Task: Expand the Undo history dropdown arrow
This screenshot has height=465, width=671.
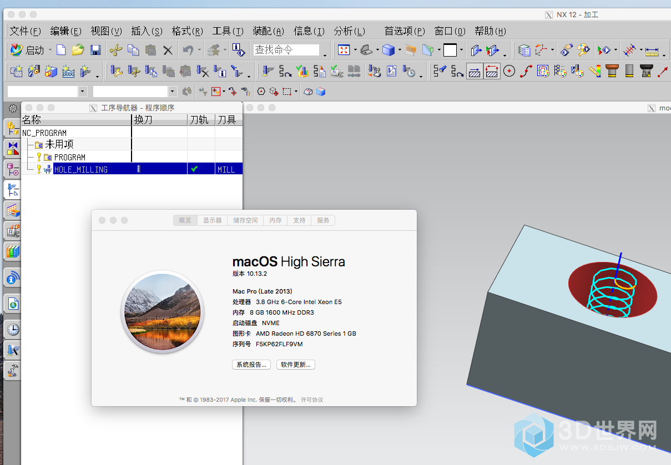Action: pyautogui.click(x=199, y=50)
